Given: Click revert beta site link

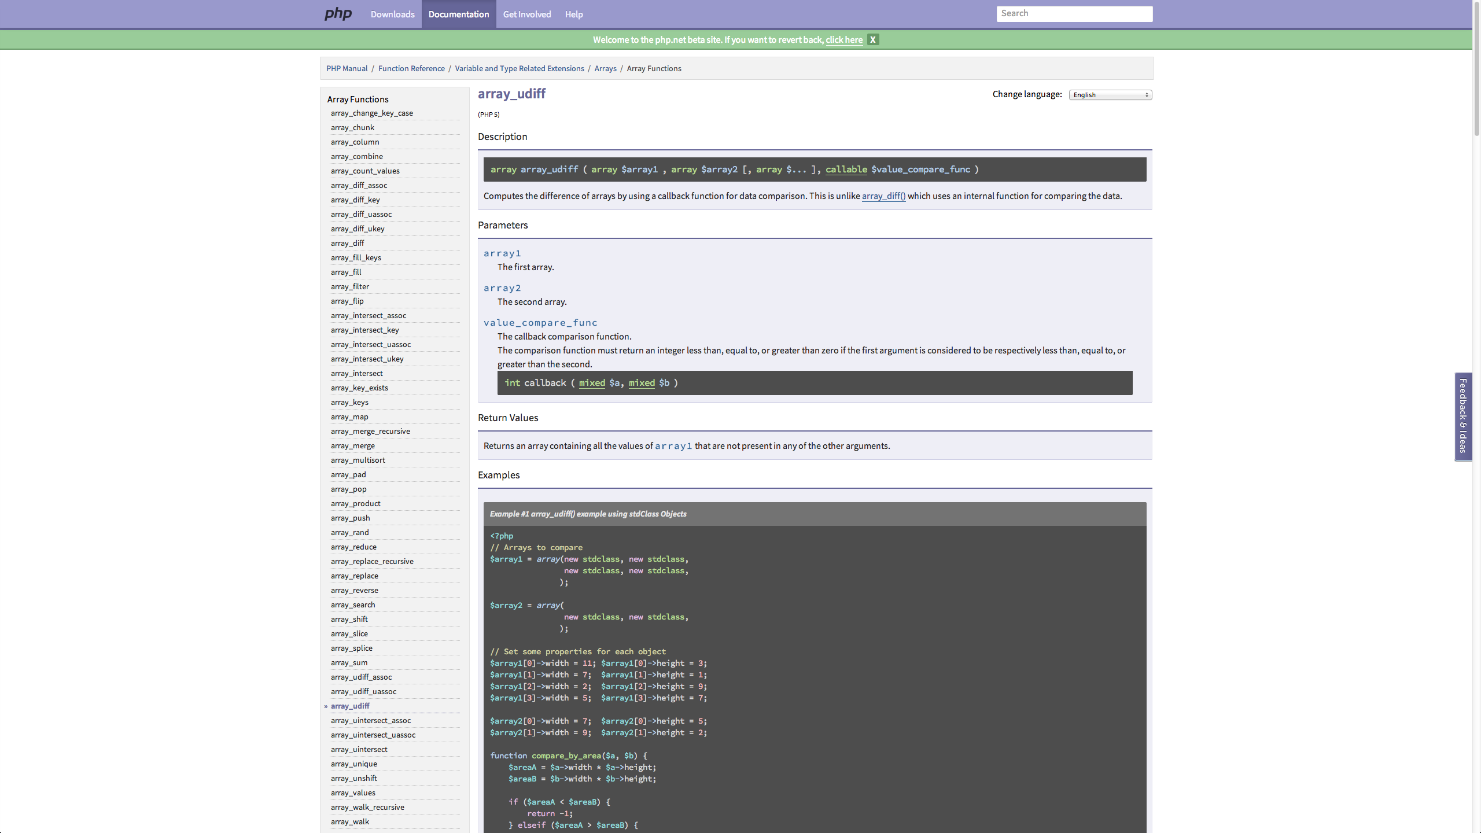Looking at the screenshot, I should [844, 40].
